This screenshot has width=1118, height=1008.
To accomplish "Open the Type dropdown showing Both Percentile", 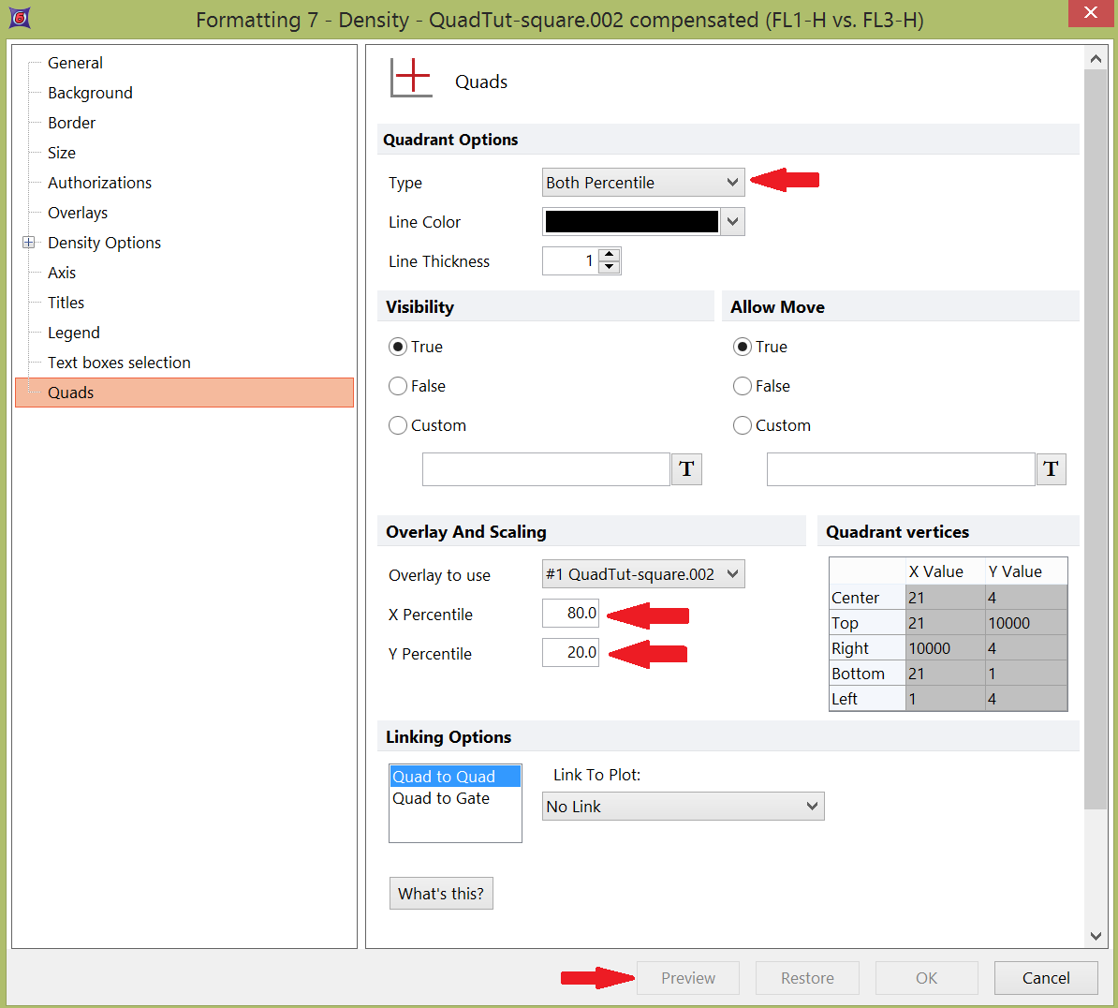I will click(643, 183).
